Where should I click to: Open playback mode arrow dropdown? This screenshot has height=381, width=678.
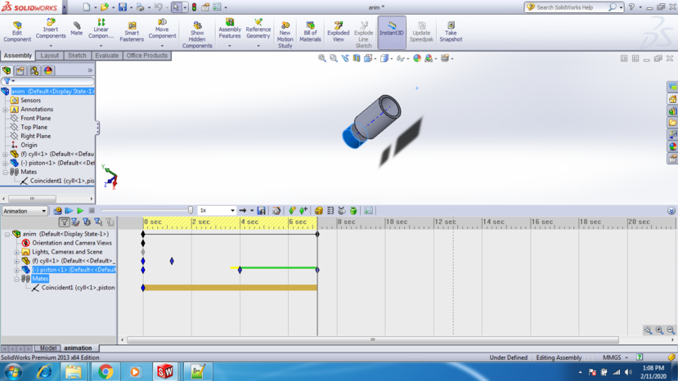[x=252, y=211]
